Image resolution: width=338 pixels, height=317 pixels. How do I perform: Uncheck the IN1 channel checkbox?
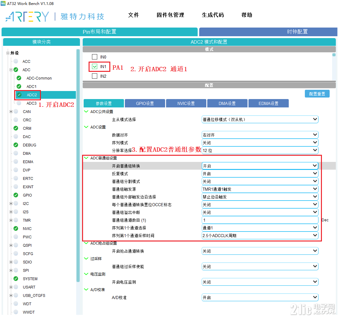coord(94,67)
